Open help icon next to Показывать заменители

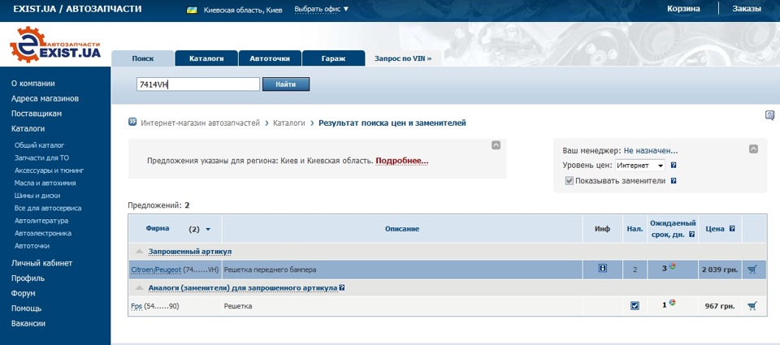pyautogui.click(x=674, y=181)
